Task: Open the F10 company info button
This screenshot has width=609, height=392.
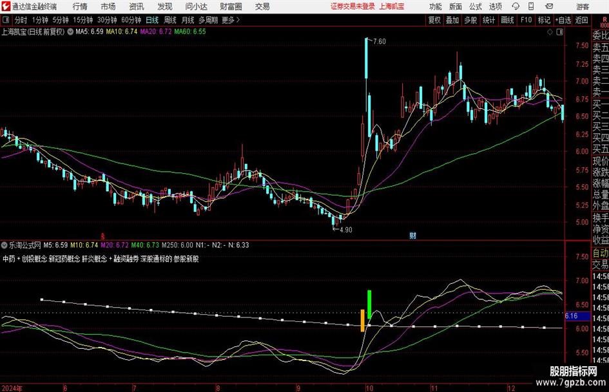Action: 527,20
